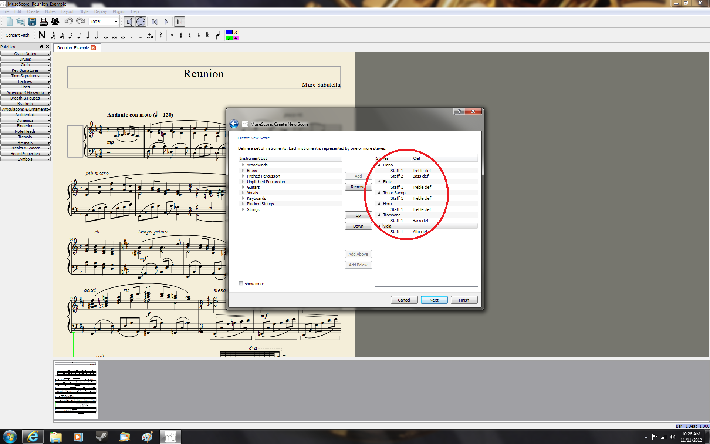Click the printer icon
This screenshot has width=710, height=444.
click(44, 22)
